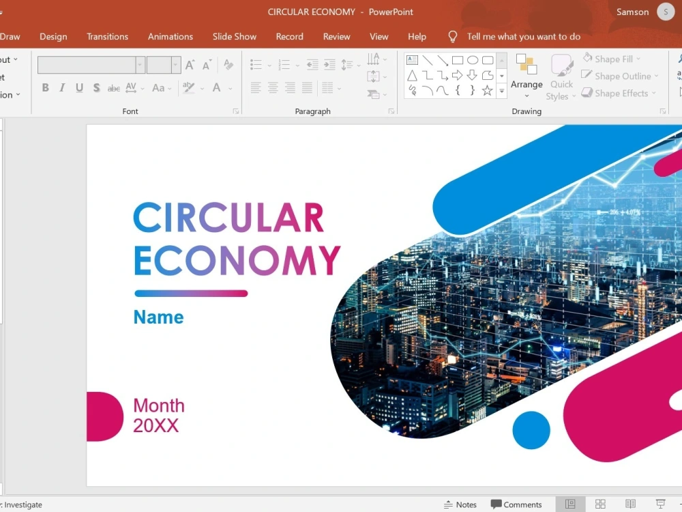Expand the shapes gallery More arrow
The width and height of the screenshot is (682, 512).
click(x=501, y=91)
